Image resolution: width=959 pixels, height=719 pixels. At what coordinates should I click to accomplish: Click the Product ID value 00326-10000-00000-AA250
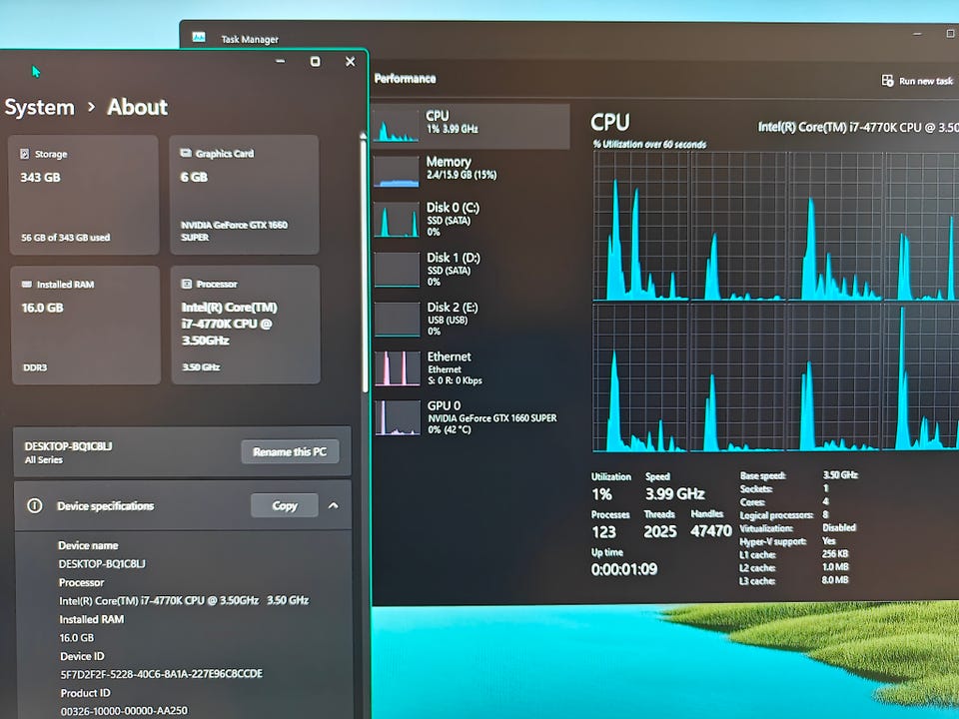pyautogui.click(x=124, y=710)
